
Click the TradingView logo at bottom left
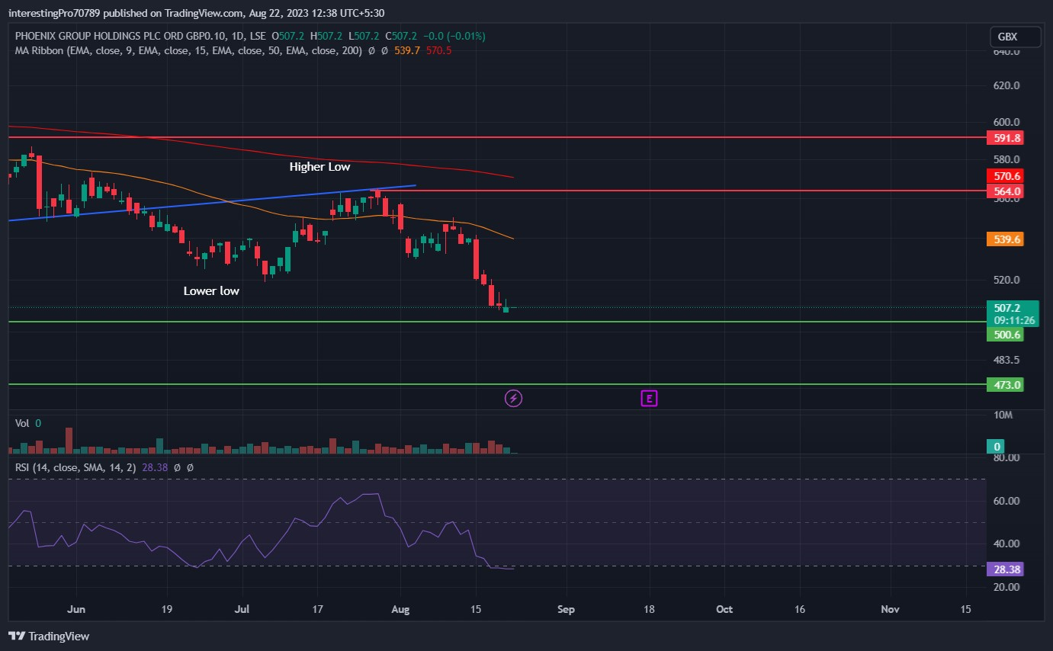click(x=49, y=636)
